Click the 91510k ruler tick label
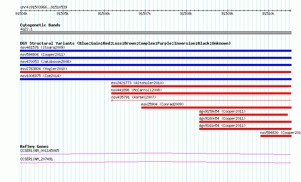 268,14
